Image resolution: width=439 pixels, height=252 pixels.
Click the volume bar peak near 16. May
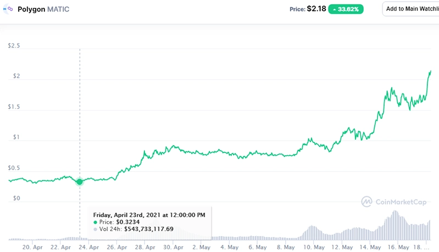pos(395,226)
